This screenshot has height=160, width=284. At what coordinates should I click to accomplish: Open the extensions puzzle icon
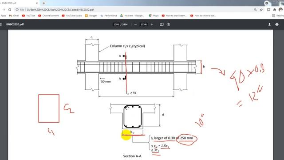(275, 10)
